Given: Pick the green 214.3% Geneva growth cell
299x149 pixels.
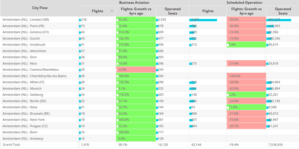Looking at the screenshot, I should tap(136, 32).
